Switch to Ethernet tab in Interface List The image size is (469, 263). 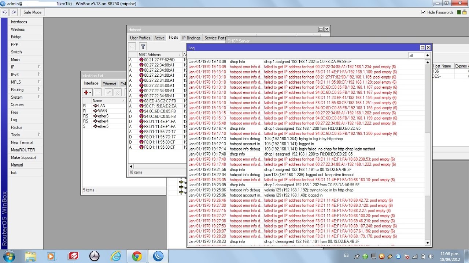click(109, 84)
